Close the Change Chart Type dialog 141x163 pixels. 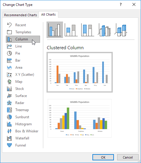pyautogui.click(x=134, y=4)
